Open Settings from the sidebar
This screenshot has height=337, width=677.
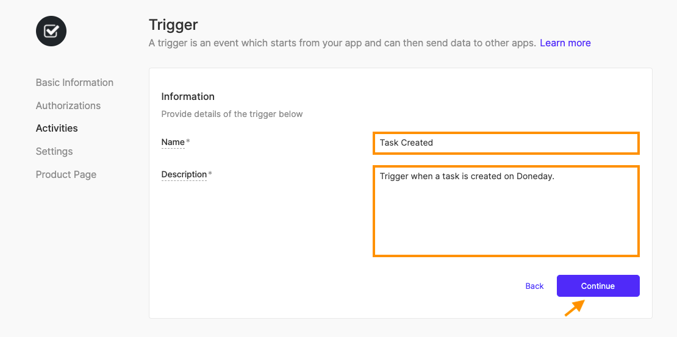click(x=54, y=152)
